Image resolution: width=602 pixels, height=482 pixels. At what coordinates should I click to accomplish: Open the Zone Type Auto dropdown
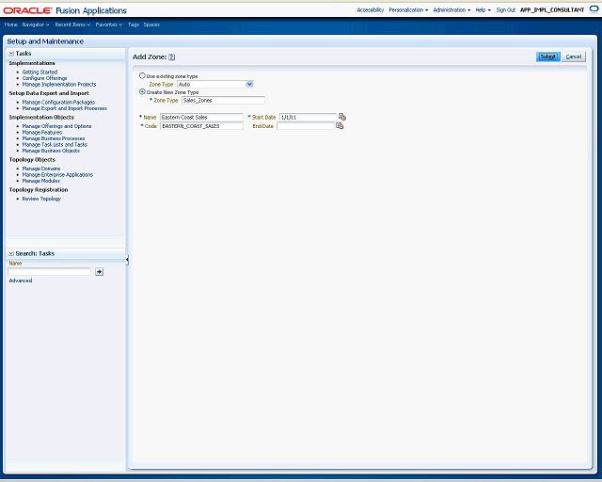coord(249,84)
